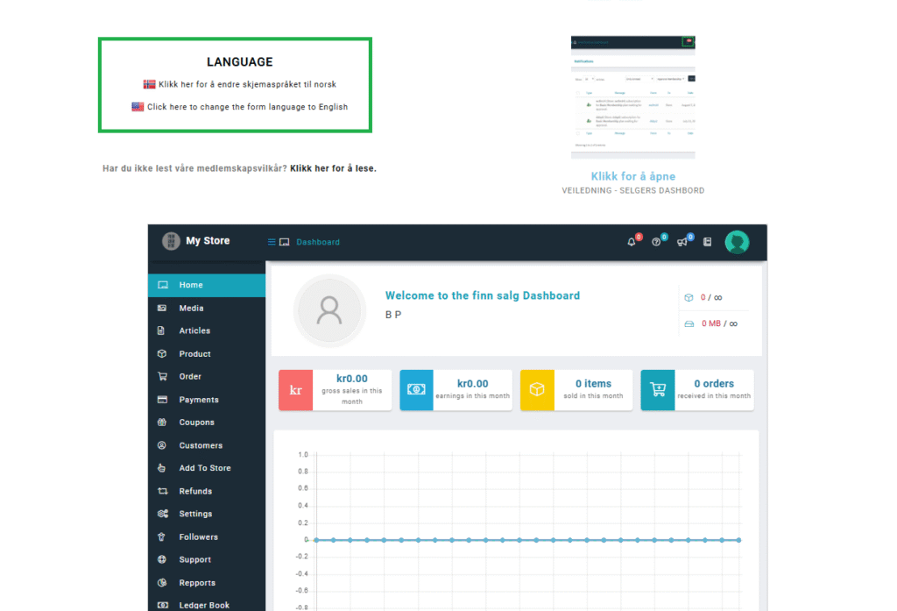
Task: Open the seller dashboard guide thumbnail
Action: point(632,96)
